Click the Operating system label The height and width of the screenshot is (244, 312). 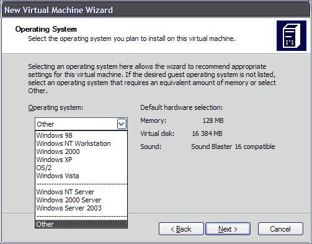56,107
